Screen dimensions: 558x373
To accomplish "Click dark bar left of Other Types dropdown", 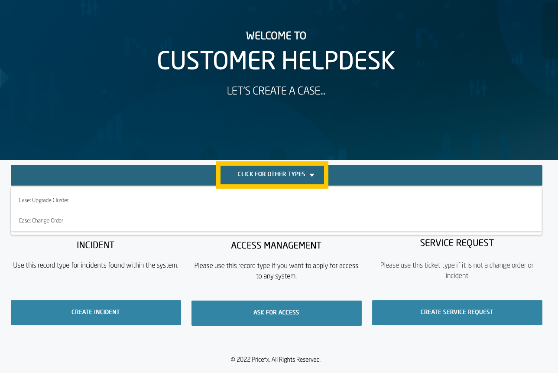I will click(113, 175).
